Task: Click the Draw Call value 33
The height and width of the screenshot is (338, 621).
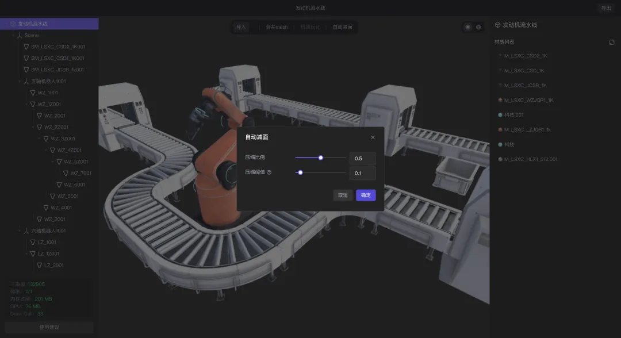Action: (40, 314)
